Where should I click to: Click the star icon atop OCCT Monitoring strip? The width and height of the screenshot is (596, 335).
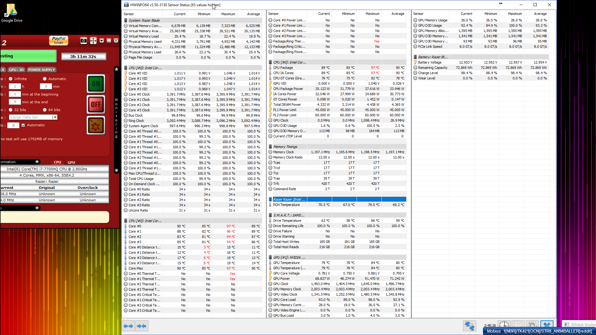pyautogui.click(x=116, y=69)
